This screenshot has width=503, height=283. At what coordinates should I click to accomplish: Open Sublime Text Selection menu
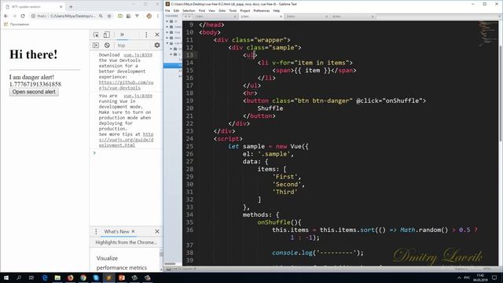coord(189,10)
